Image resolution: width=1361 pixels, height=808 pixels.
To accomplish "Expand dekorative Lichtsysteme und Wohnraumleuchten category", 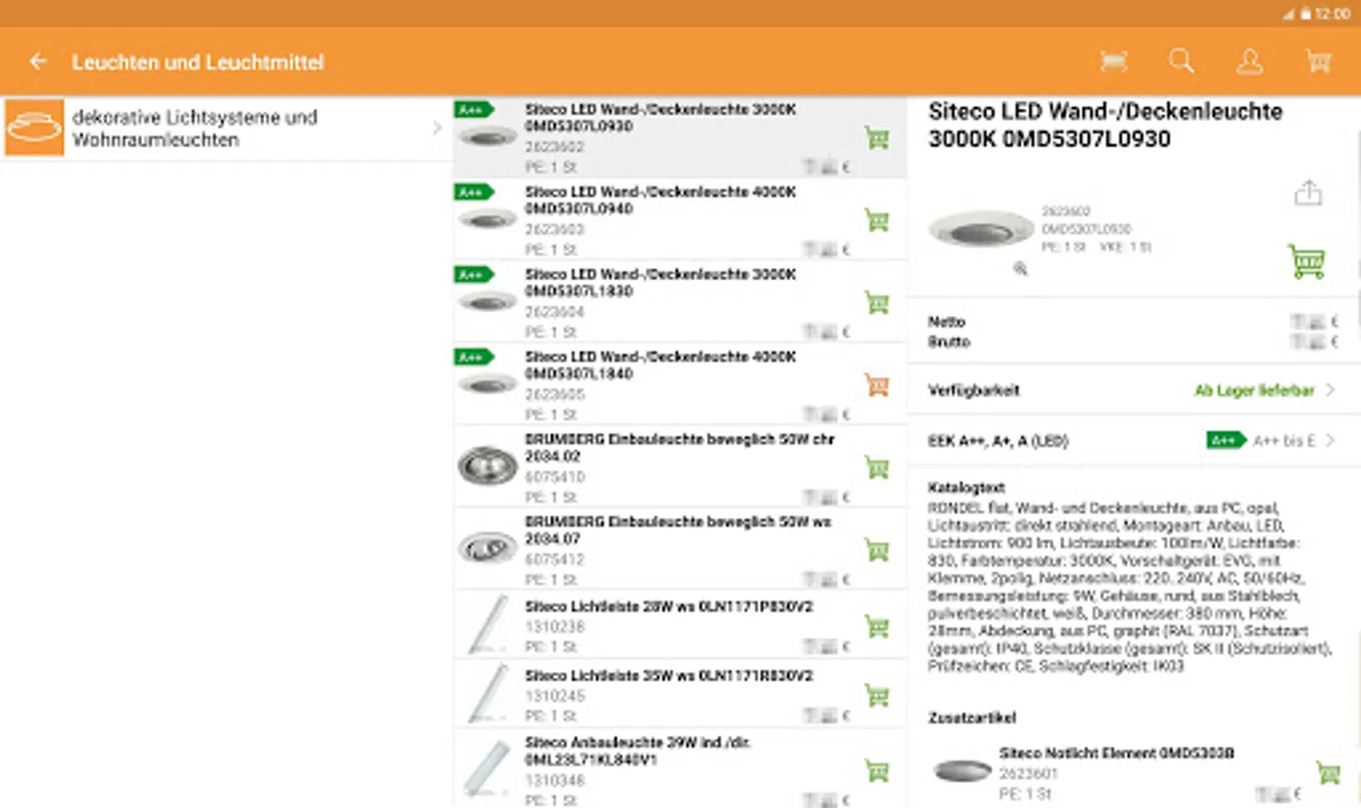I will pyautogui.click(x=228, y=128).
